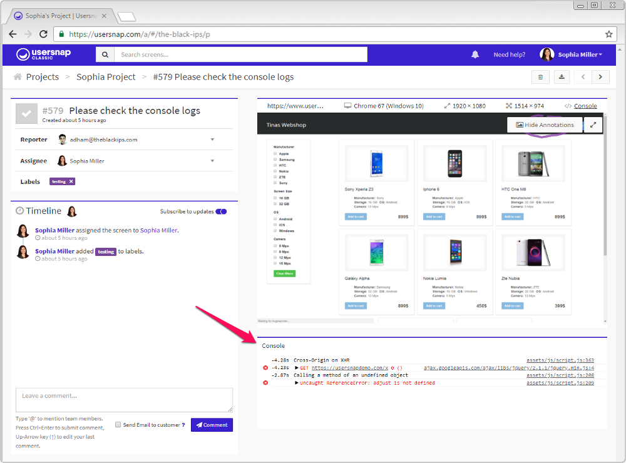
Task: Click the iPhone 6 product image
Action: click(454, 164)
